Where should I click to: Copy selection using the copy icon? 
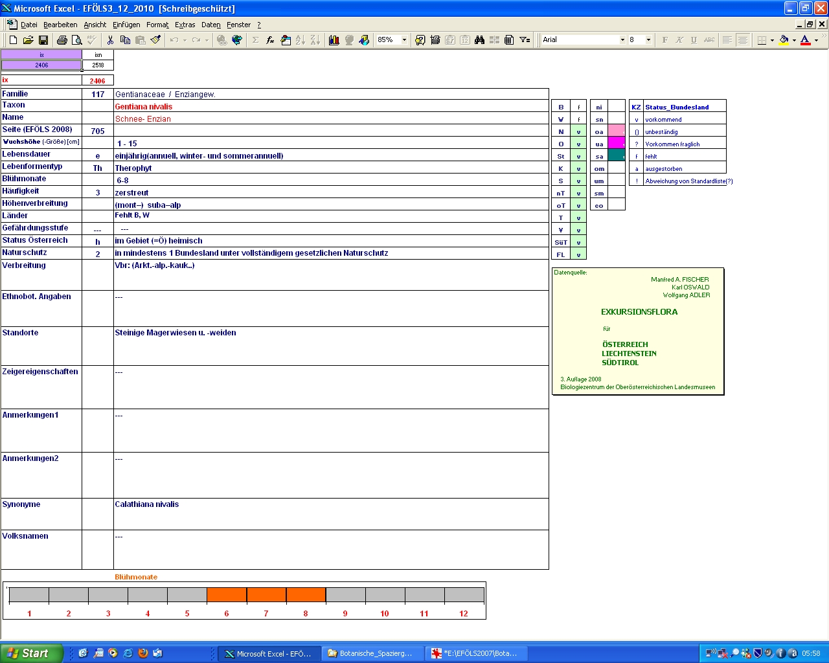[x=126, y=40]
